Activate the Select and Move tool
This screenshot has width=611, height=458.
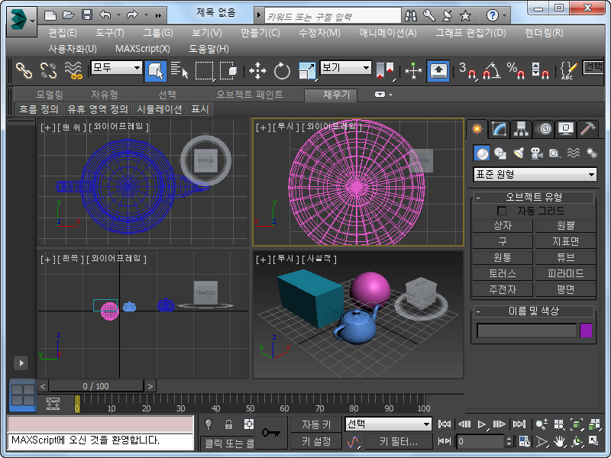coord(257,71)
